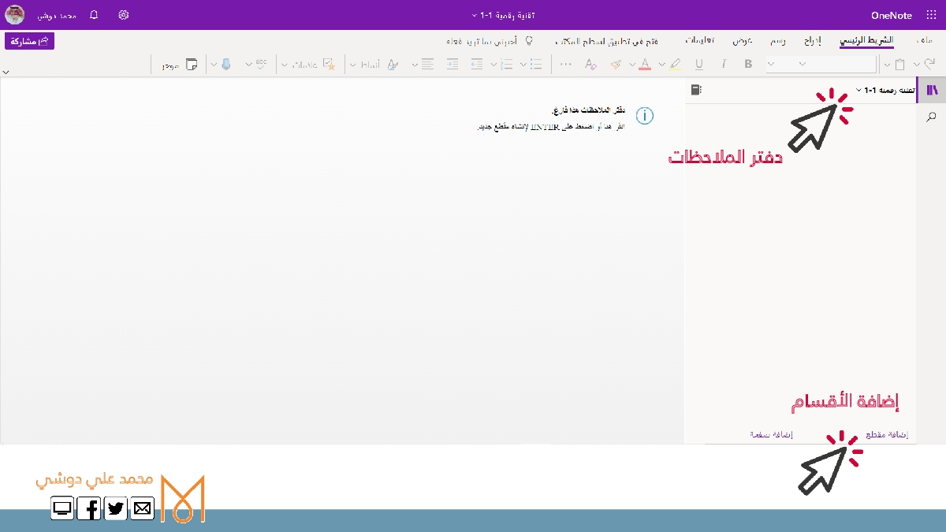Screen dimensions: 946x532
Task: Click the notifications bell icon
Action: [94, 15]
